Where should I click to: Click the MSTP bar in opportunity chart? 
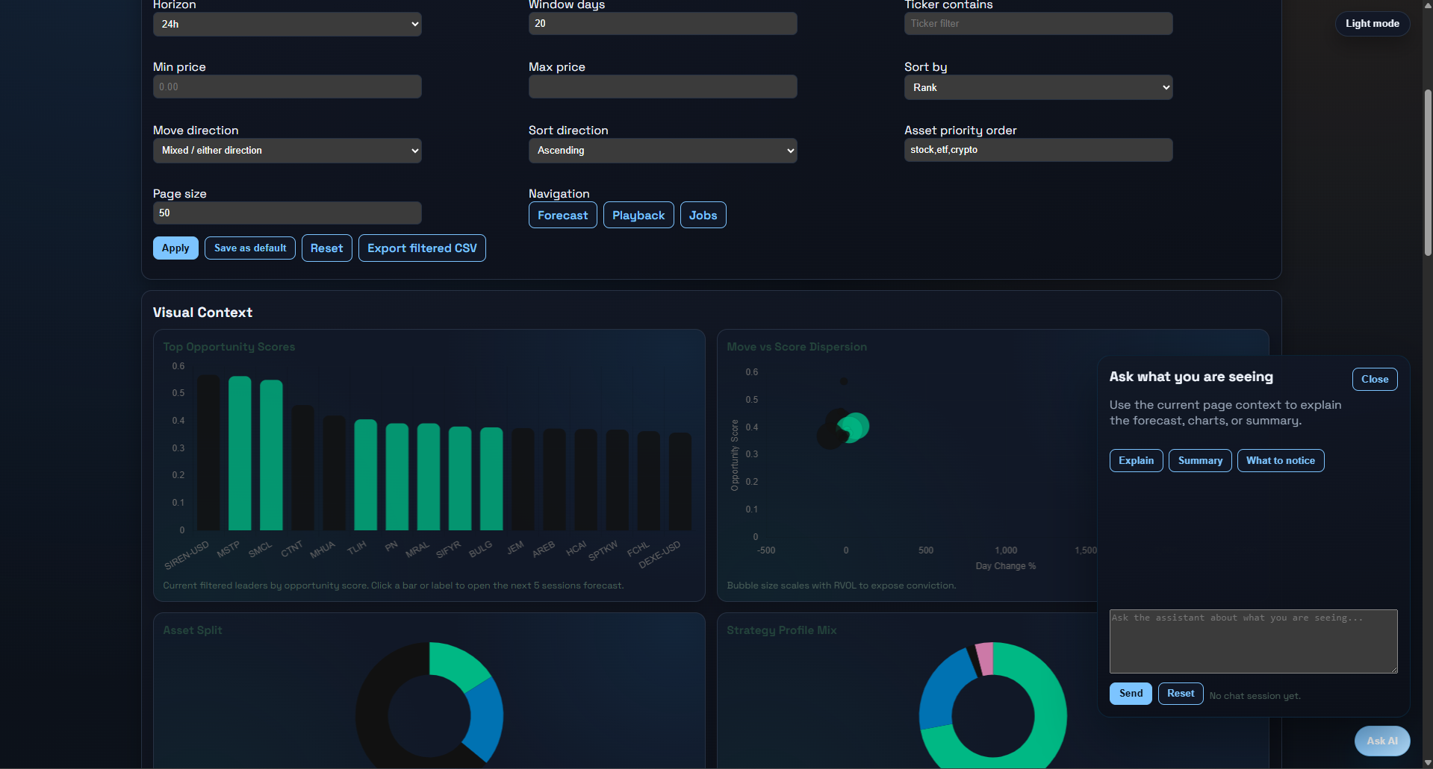240,453
